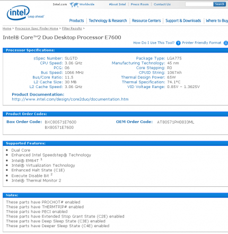The image size is (228, 234).
Task: Click the Supported Features section header
Action: point(116,143)
